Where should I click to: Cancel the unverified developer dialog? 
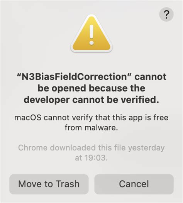coord(134,184)
